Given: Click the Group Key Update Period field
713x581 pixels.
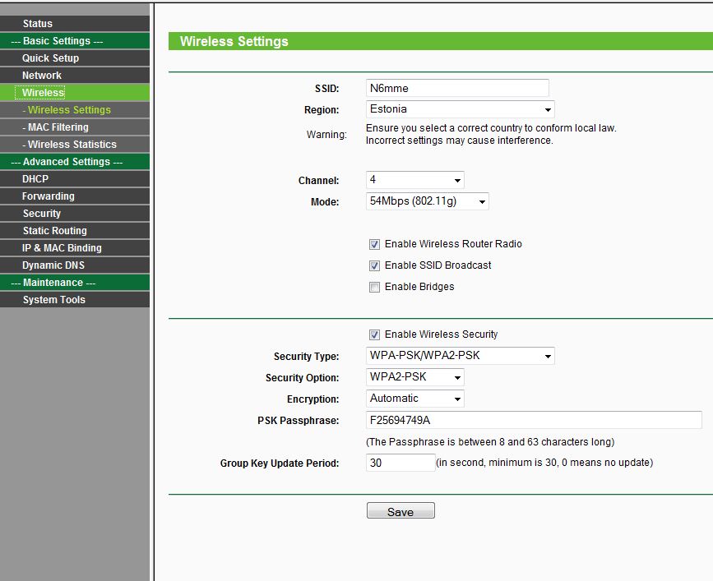Looking at the screenshot, I should pos(400,463).
